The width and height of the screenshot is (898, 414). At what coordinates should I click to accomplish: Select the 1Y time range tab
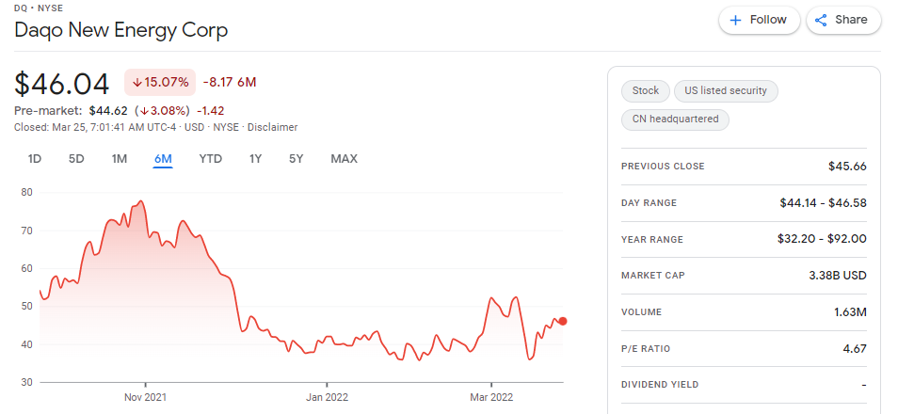(x=255, y=159)
